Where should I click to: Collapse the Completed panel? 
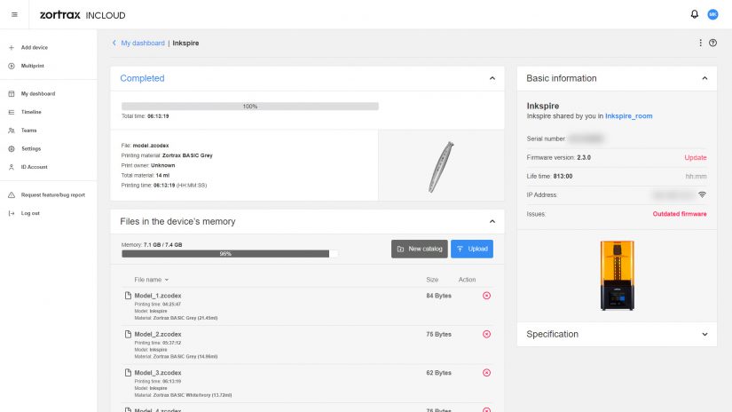492,78
